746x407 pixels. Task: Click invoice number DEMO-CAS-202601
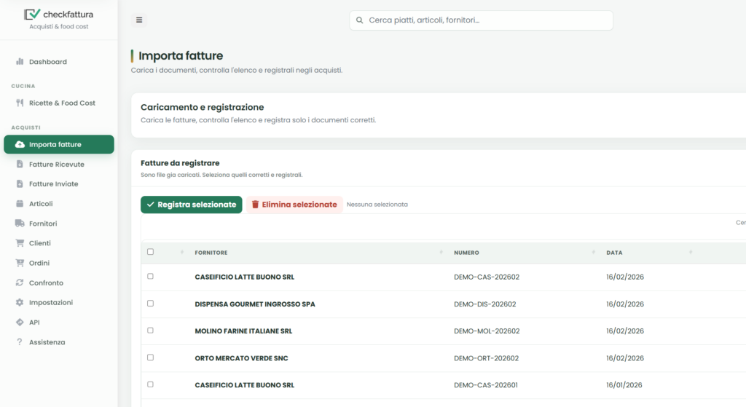coord(486,386)
